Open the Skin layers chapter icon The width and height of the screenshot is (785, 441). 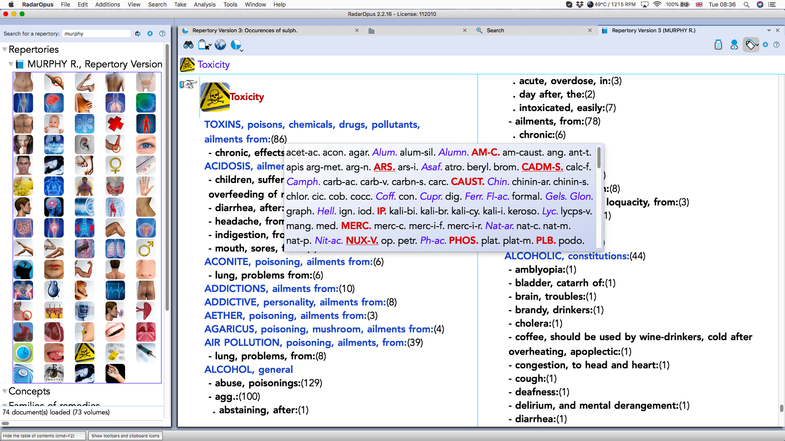click(x=54, y=311)
